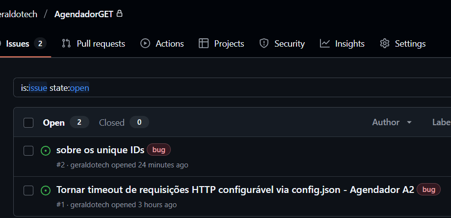Click '3 hours ago' timestamp
The width and height of the screenshot is (451, 218).
click(158, 205)
